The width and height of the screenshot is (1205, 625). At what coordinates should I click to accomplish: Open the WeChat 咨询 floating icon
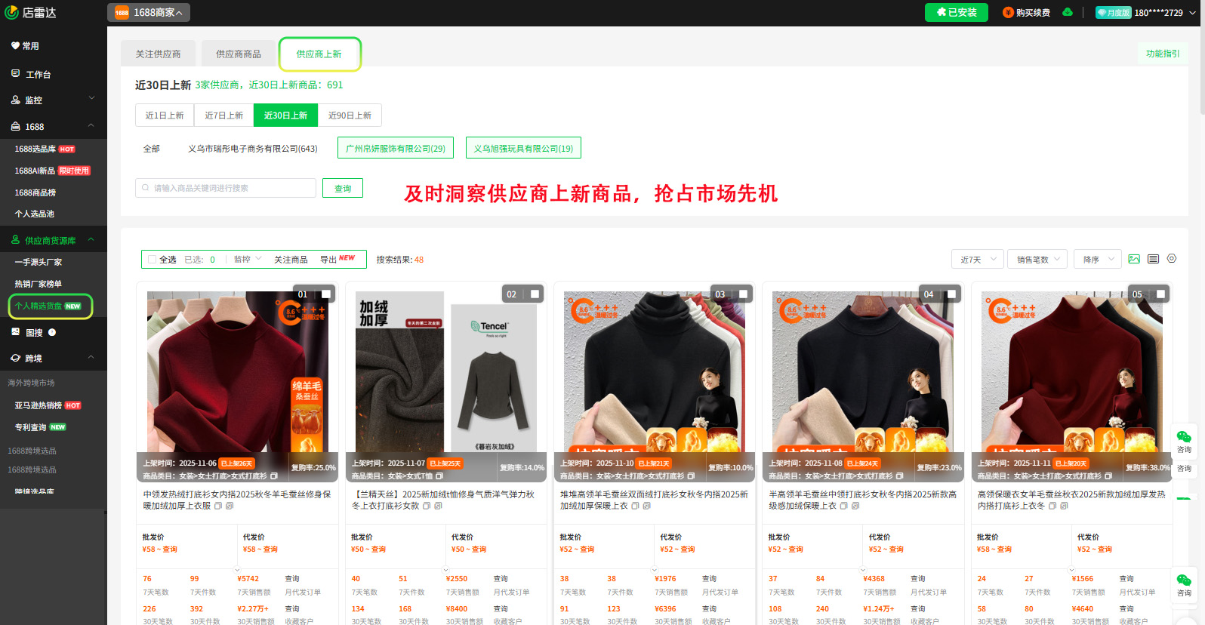1184,441
